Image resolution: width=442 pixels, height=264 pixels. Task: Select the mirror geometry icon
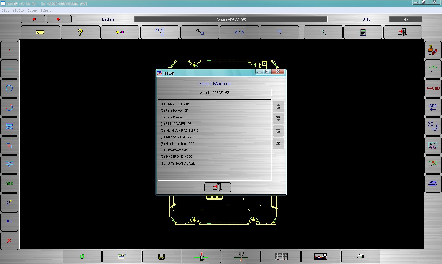(239, 32)
